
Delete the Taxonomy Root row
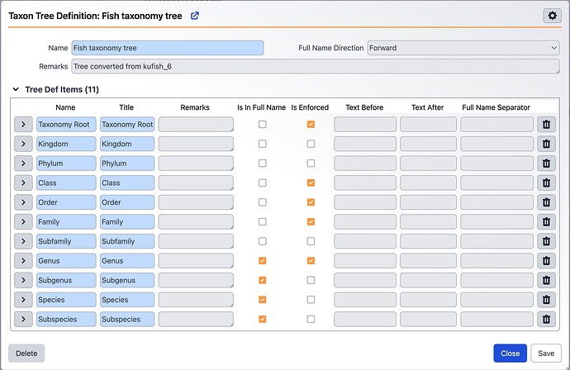tap(546, 125)
